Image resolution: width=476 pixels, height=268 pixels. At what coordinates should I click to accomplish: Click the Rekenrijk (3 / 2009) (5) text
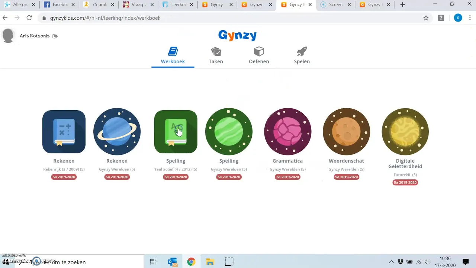(x=64, y=169)
